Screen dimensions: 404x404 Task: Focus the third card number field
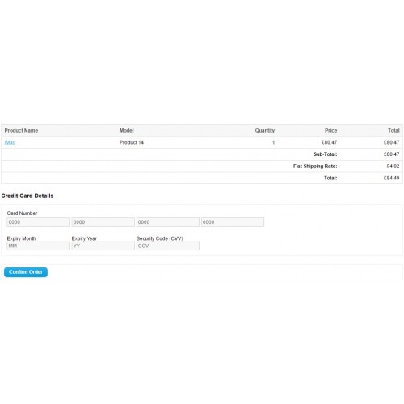coord(168,222)
